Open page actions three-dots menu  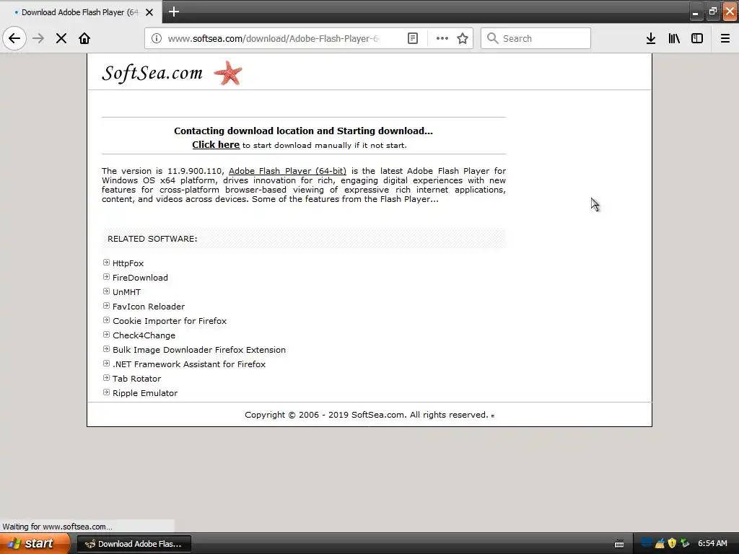[x=442, y=38]
